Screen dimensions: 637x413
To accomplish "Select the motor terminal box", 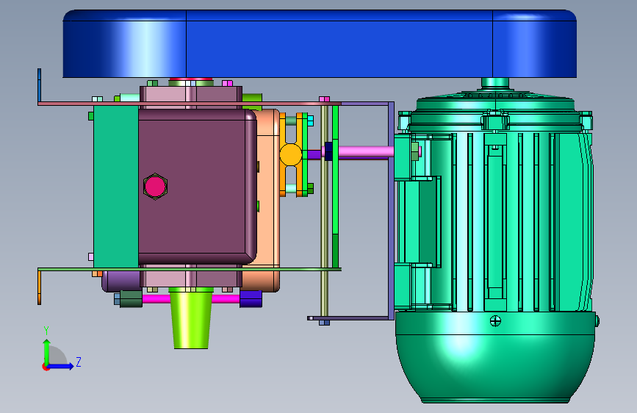I will tap(419, 222).
